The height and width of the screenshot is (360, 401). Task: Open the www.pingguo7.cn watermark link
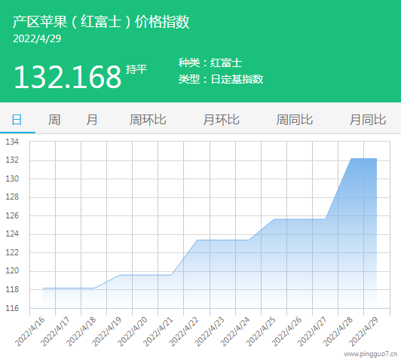click(x=371, y=354)
